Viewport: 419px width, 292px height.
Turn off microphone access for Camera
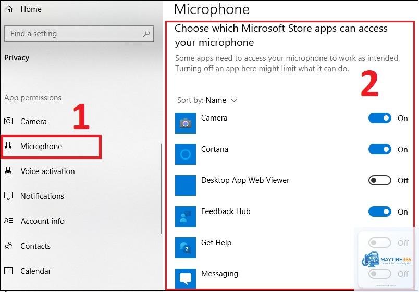(x=380, y=118)
